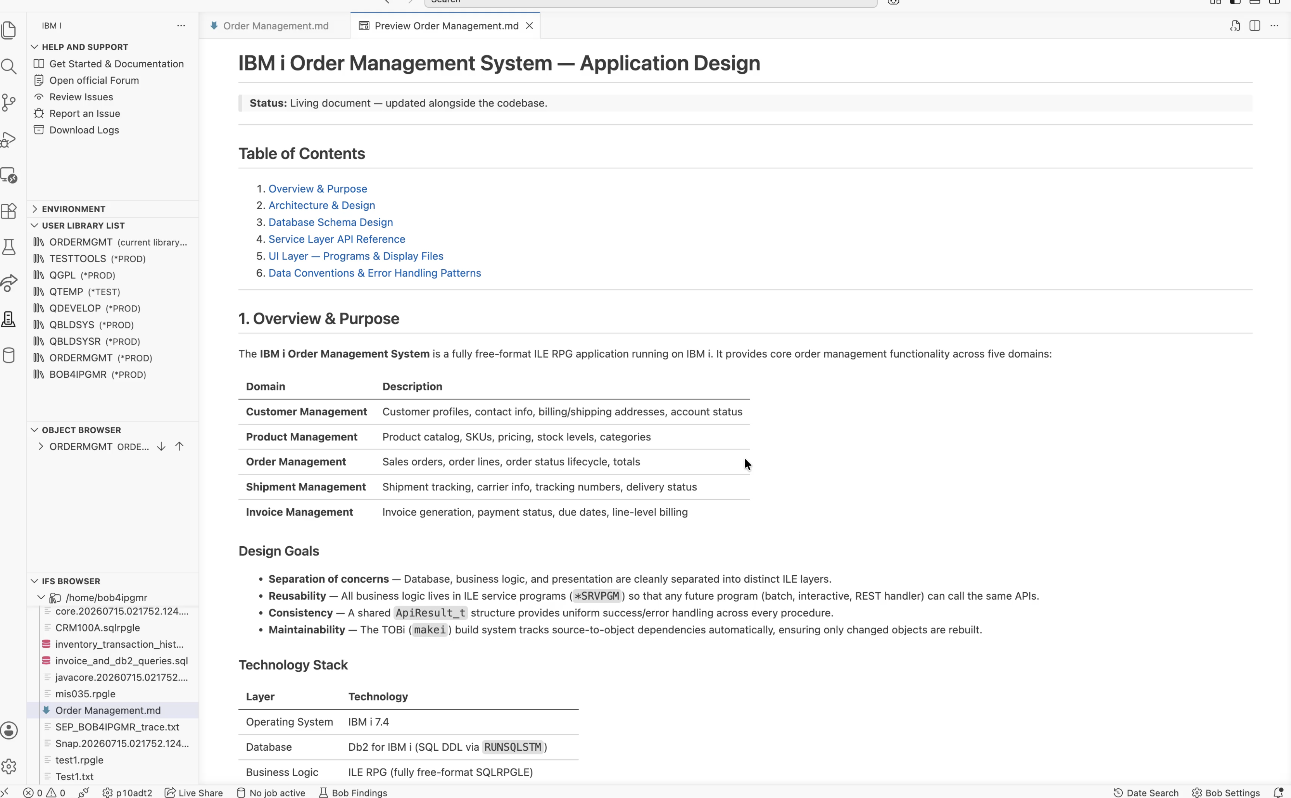Open Bob Findings from status bar
The height and width of the screenshot is (798, 1291).
(x=354, y=792)
